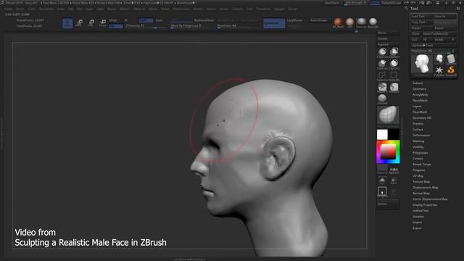Select the SelectRect brush icon
464x261 pixels.
coord(394,75)
